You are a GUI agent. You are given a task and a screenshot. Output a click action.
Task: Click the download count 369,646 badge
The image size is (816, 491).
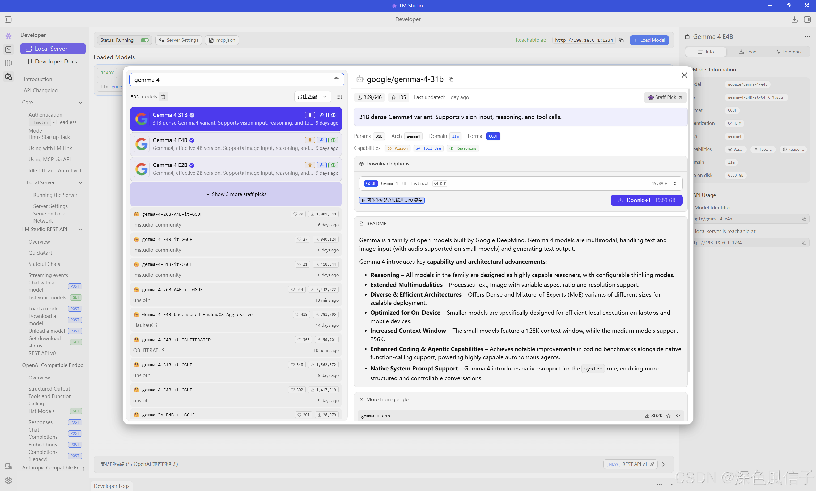point(369,97)
